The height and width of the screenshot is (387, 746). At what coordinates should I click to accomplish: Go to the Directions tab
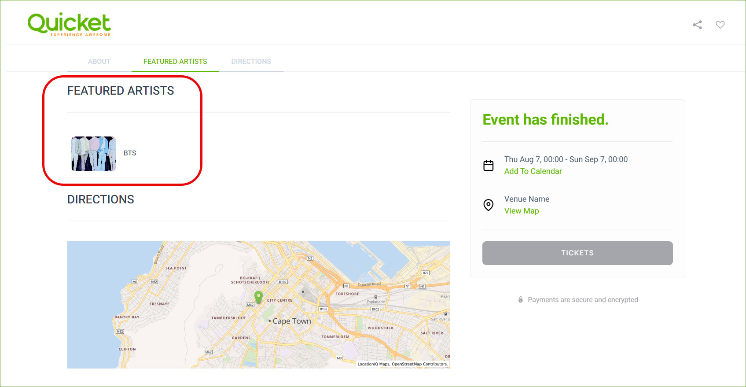coord(251,62)
